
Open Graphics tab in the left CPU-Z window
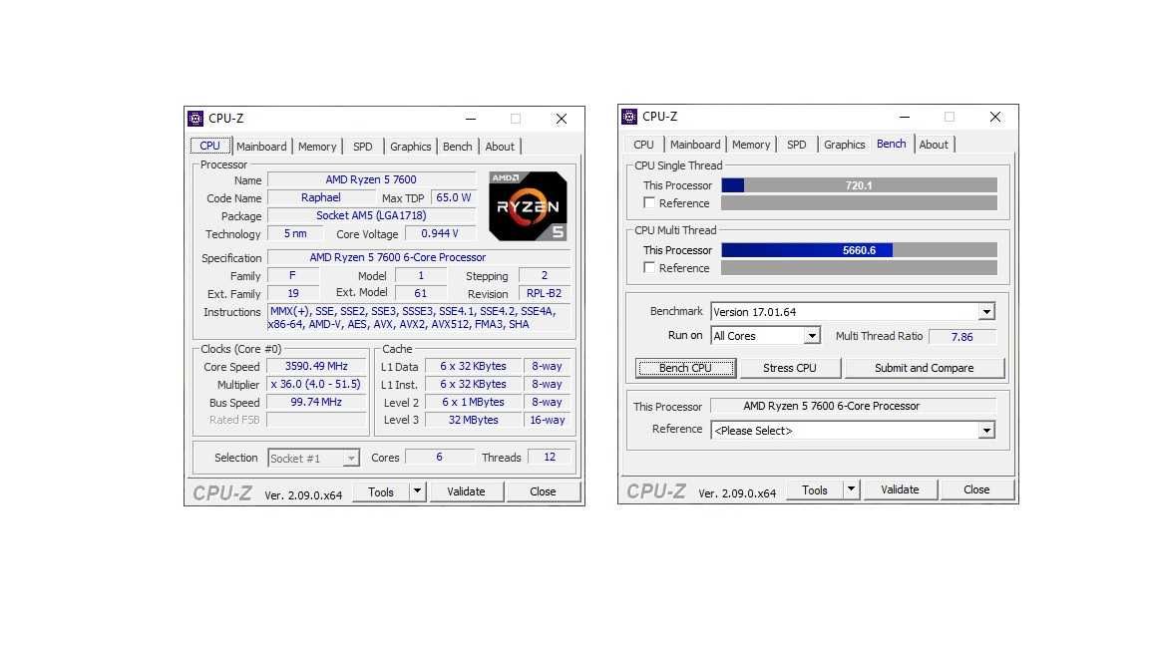(x=410, y=147)
